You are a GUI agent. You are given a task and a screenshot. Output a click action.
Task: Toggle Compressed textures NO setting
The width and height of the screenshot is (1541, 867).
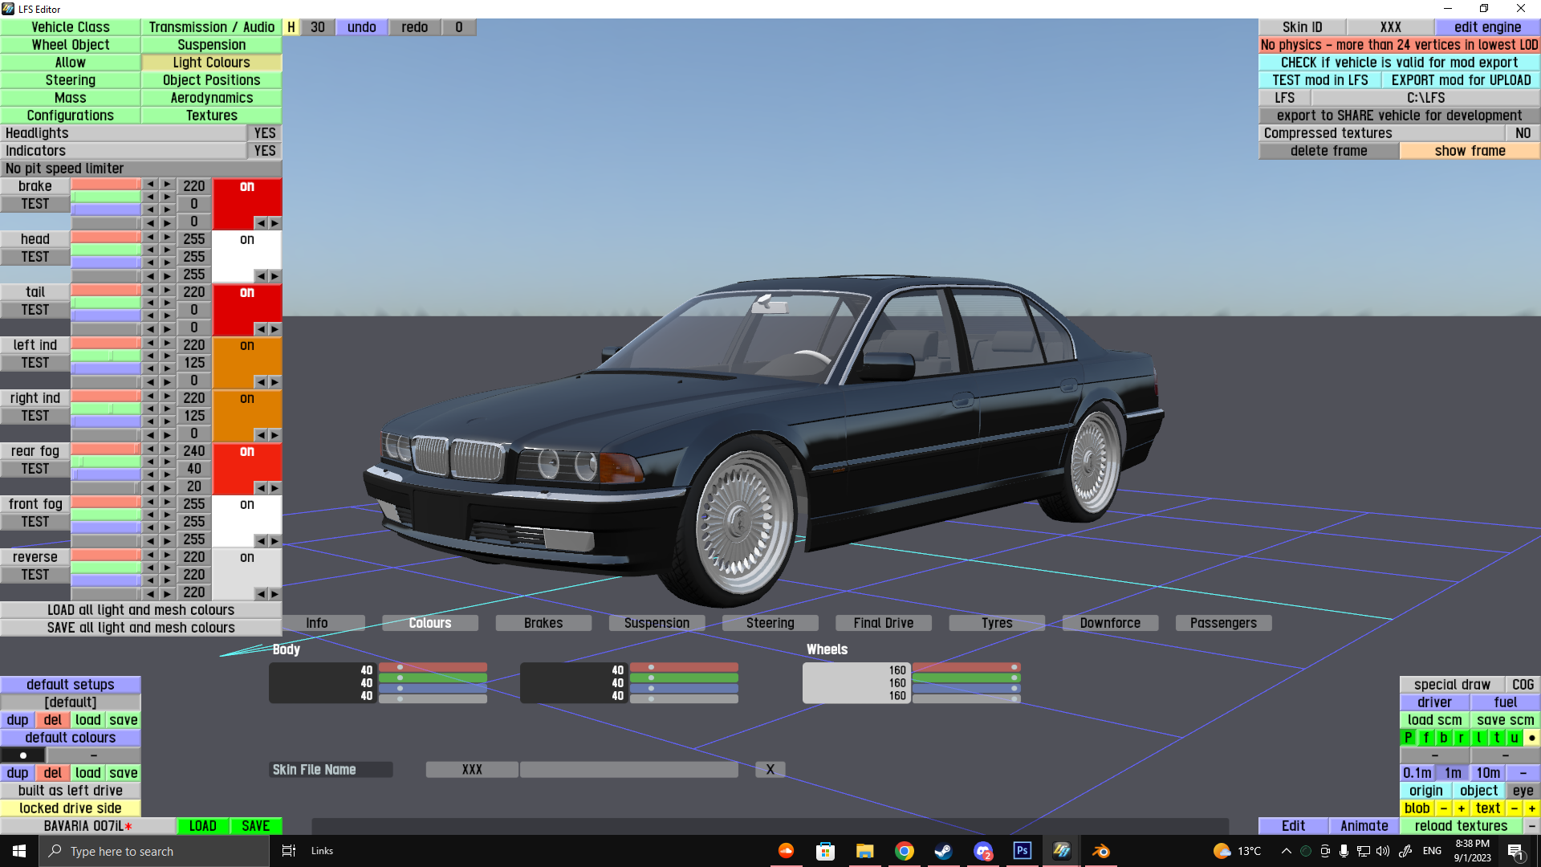click(x=1523, y=133)
